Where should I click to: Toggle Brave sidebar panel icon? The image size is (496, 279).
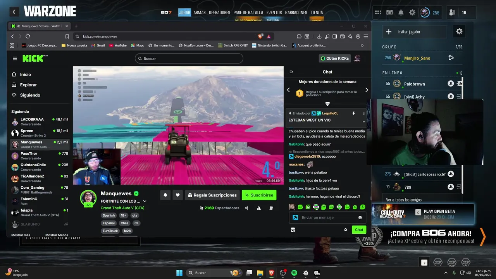pyautogui.click(x=335, y=36)
